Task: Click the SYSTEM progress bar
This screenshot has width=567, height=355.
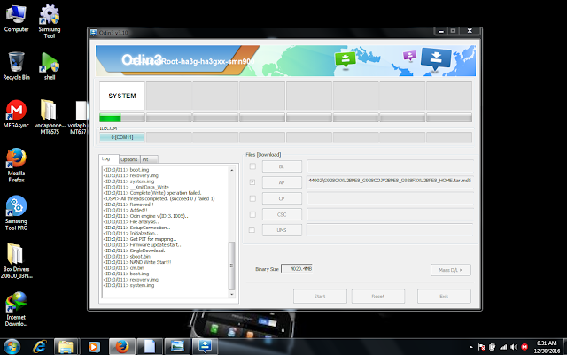Action: tap(122, 118)
